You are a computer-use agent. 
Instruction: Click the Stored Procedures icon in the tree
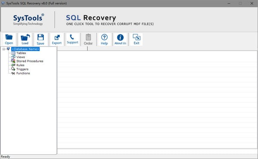pos(13,61)
